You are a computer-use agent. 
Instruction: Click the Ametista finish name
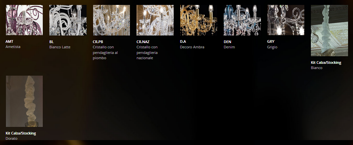pos(13,47)
